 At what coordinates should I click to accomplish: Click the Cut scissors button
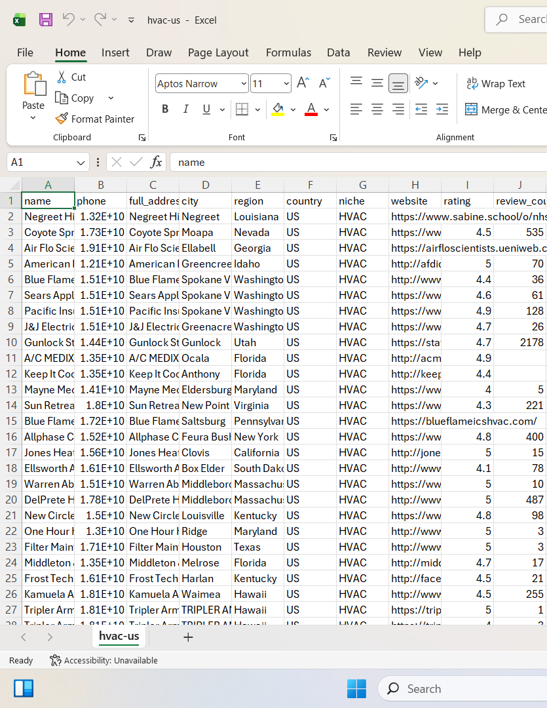pos(71,77)
